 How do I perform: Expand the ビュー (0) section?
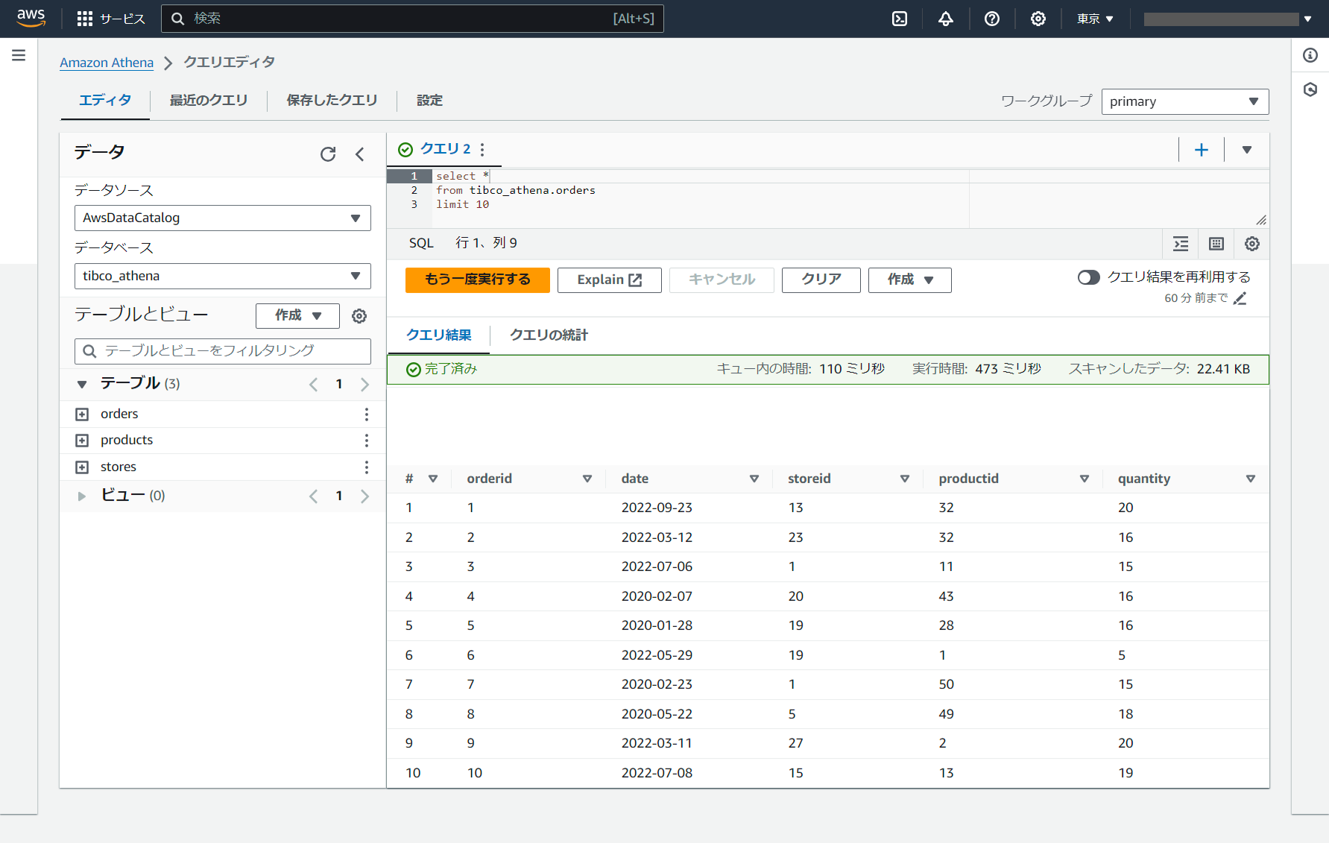82,496
